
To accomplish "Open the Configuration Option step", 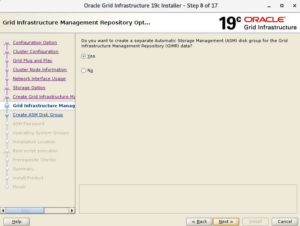I will (35, 42).
